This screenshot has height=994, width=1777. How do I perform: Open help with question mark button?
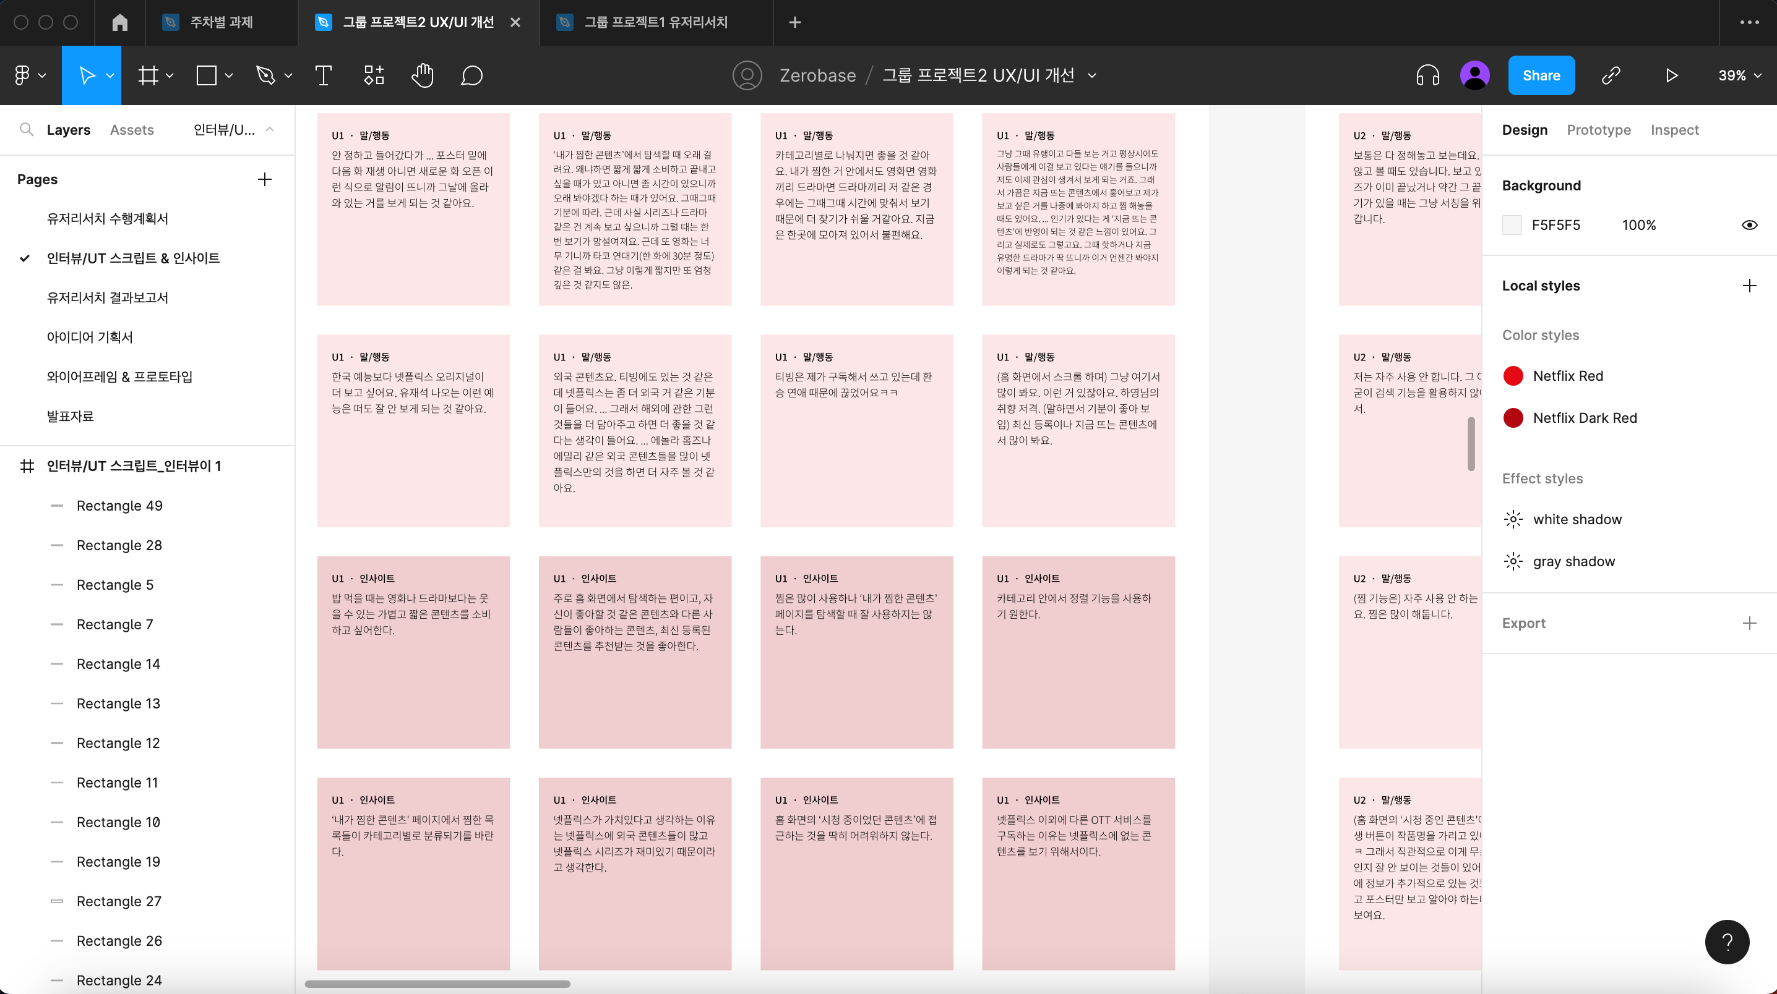(1728, 941)
